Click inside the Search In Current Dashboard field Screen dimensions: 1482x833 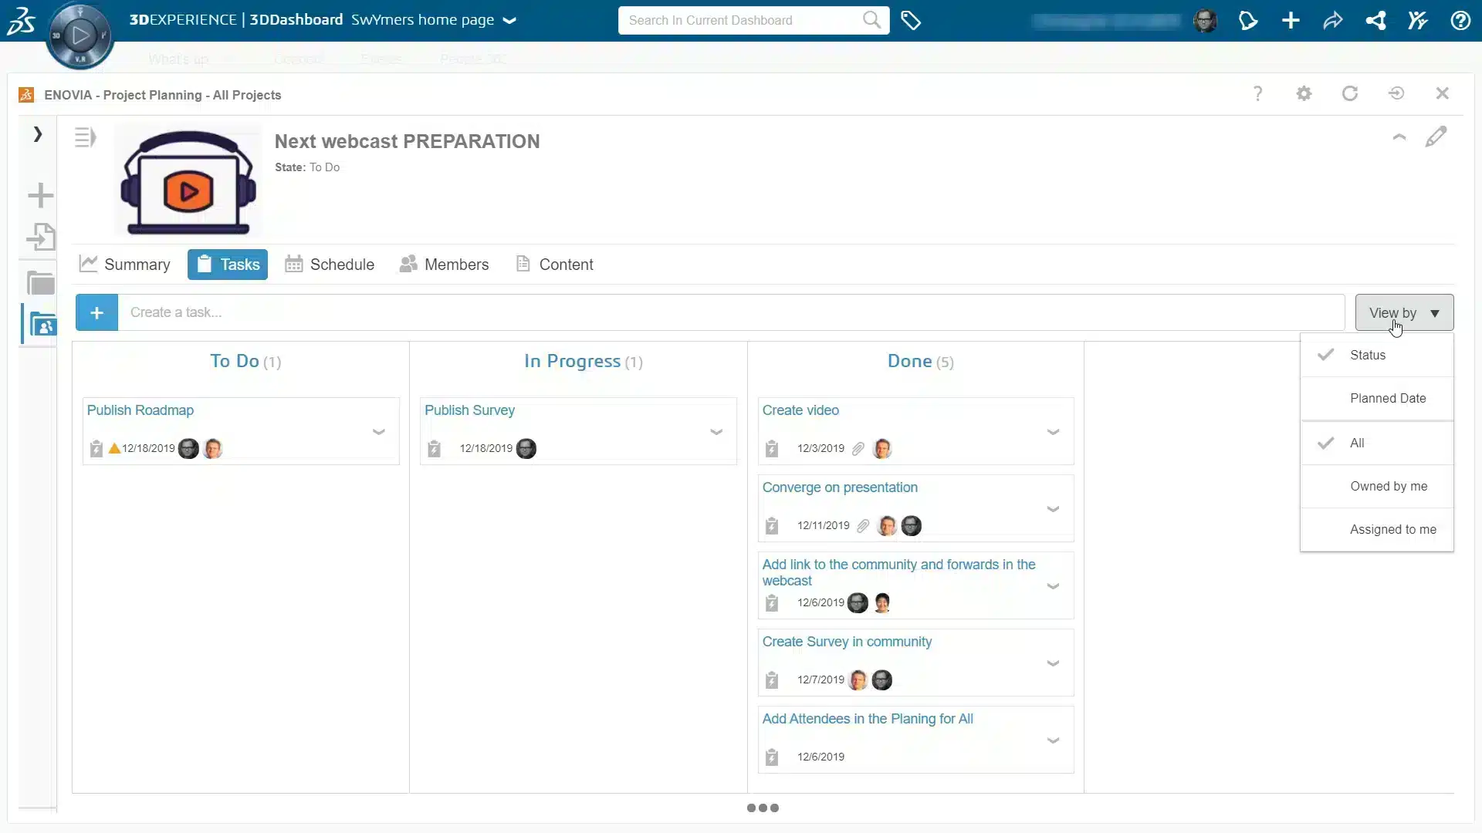click(733, 20)
